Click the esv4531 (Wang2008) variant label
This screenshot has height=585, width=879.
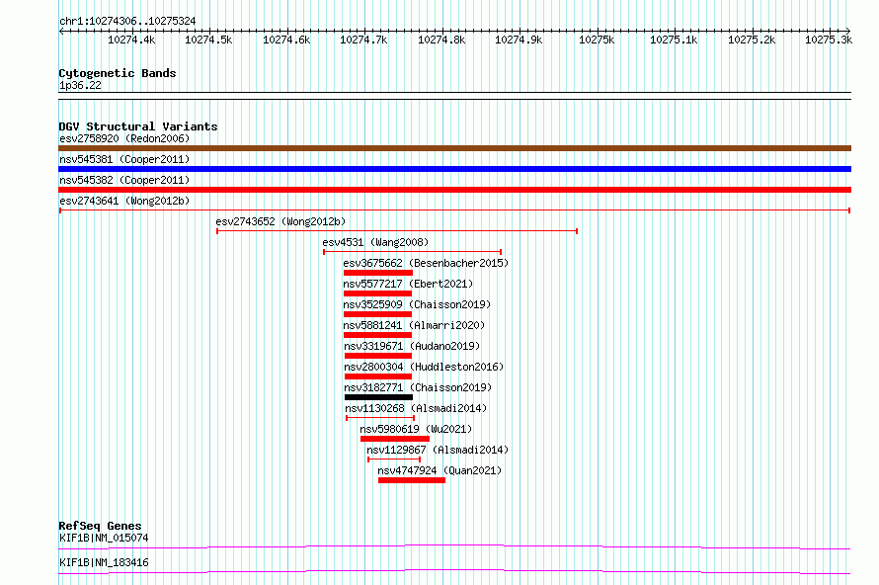point(375,242)
